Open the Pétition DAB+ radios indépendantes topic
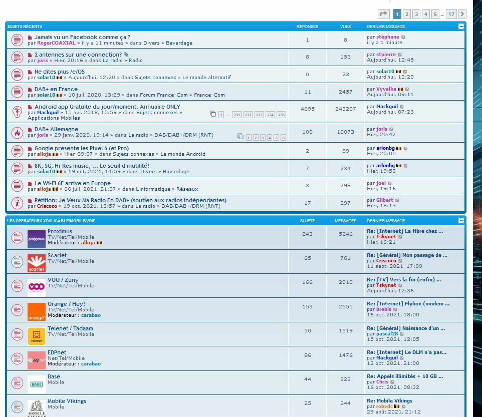Image resolution: width=482 pixels, height=417 pixels. pyautogui.click(x=130, y=200)
